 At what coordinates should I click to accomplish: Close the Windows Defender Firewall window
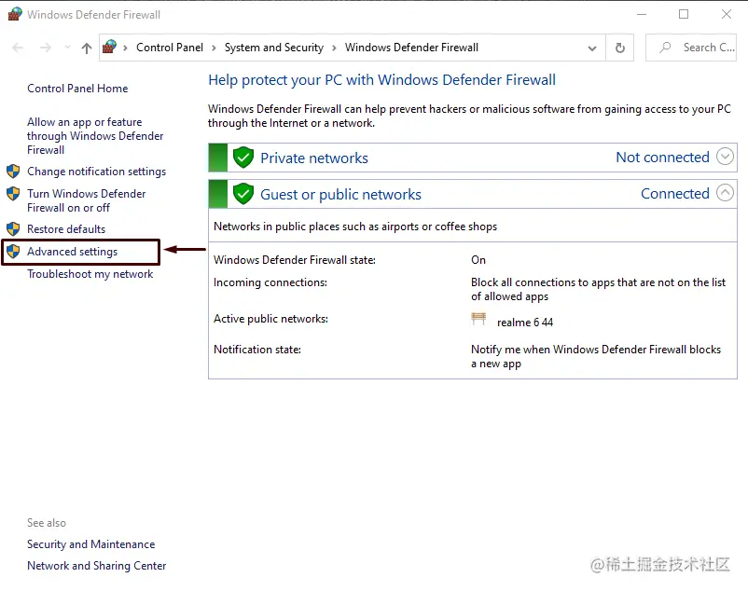pos(726,14)
